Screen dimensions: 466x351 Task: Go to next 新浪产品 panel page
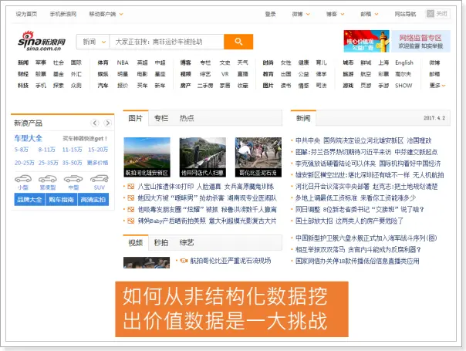[x=107, y=123]
